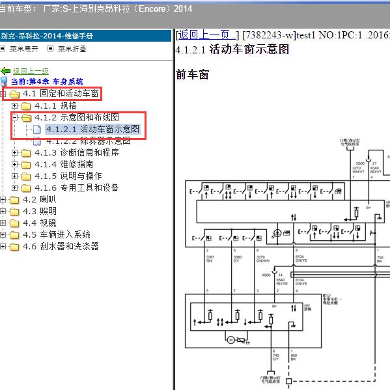Select the 4.4 视镜 tree item
The image size is (390, 390).
[40, 223]
